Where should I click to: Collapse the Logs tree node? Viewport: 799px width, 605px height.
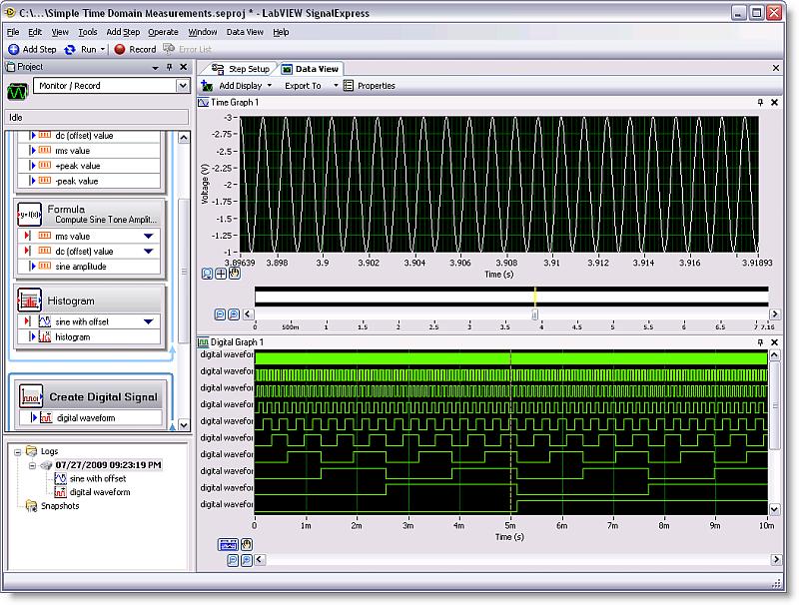coord(19,451)
